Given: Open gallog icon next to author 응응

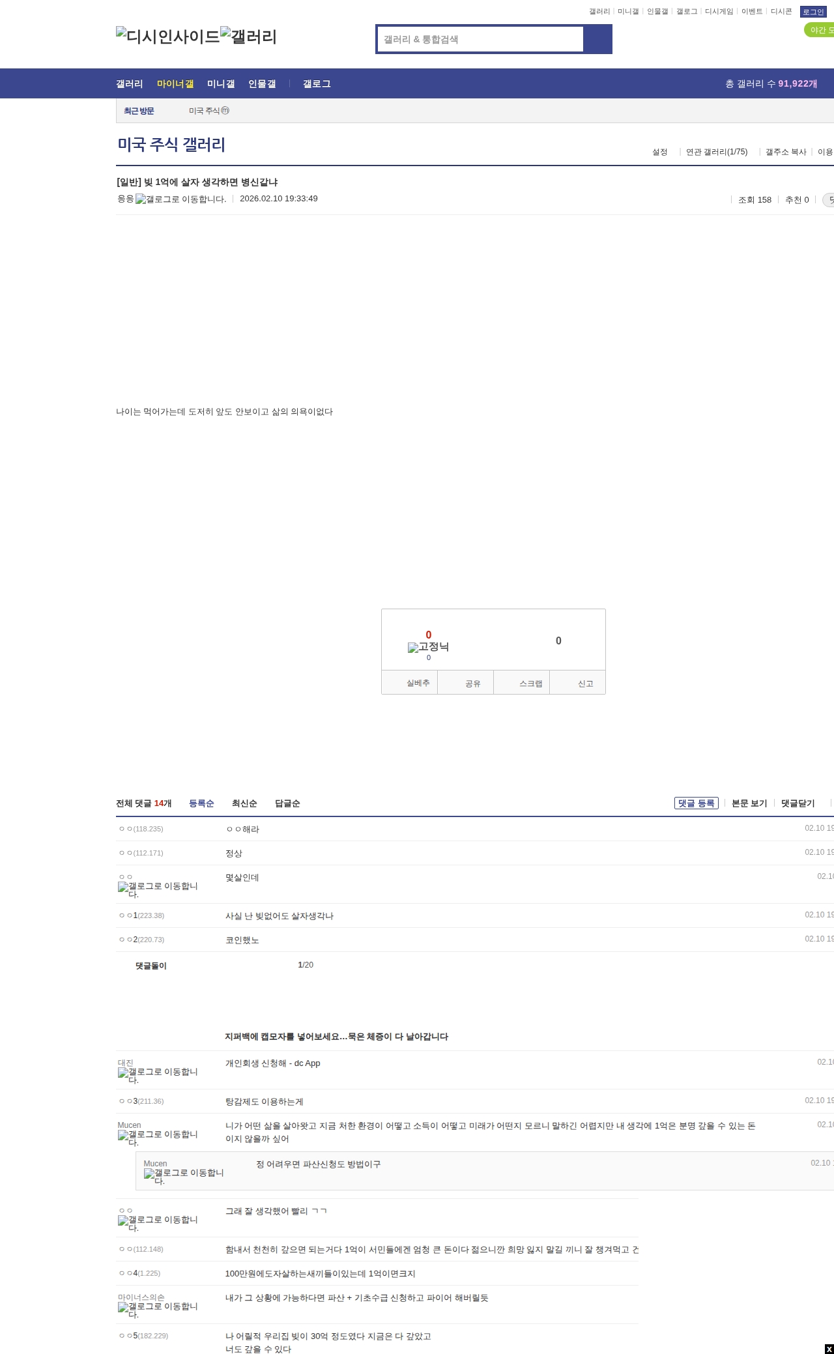Looking at the screenshot, I should click(180, 199).
